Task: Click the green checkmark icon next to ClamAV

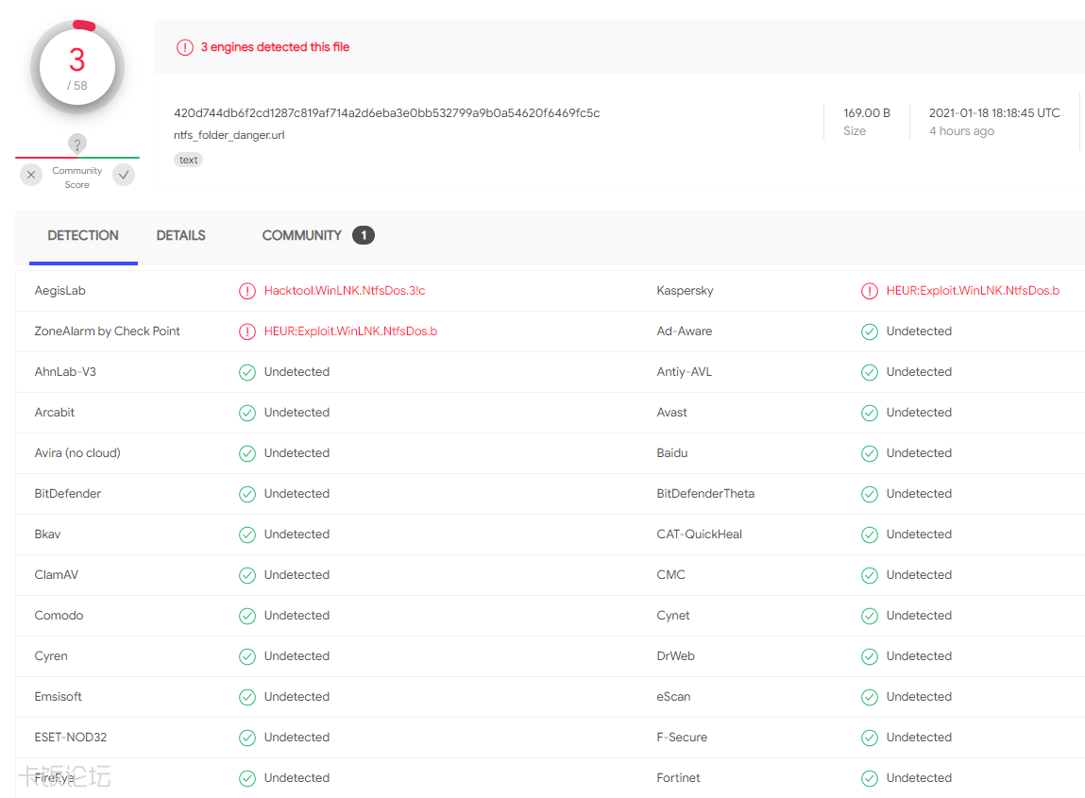Action: pyautogui.click(x=247, y=574)
